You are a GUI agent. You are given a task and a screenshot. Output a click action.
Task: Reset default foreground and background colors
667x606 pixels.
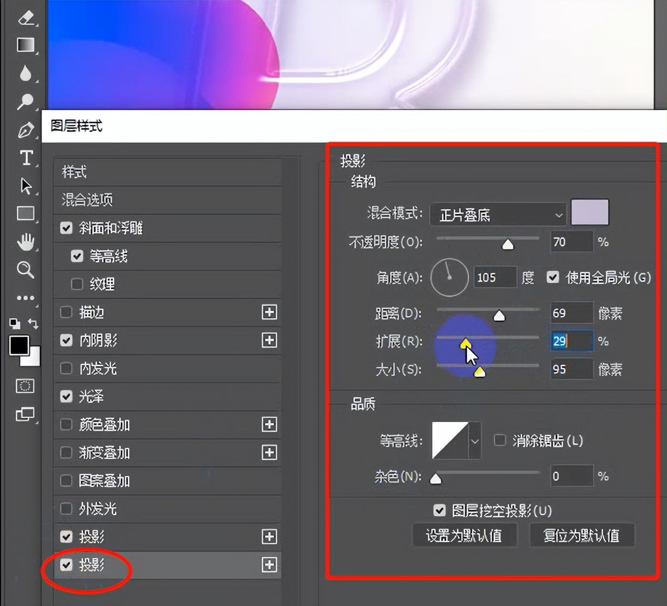[x=15, y=324]
